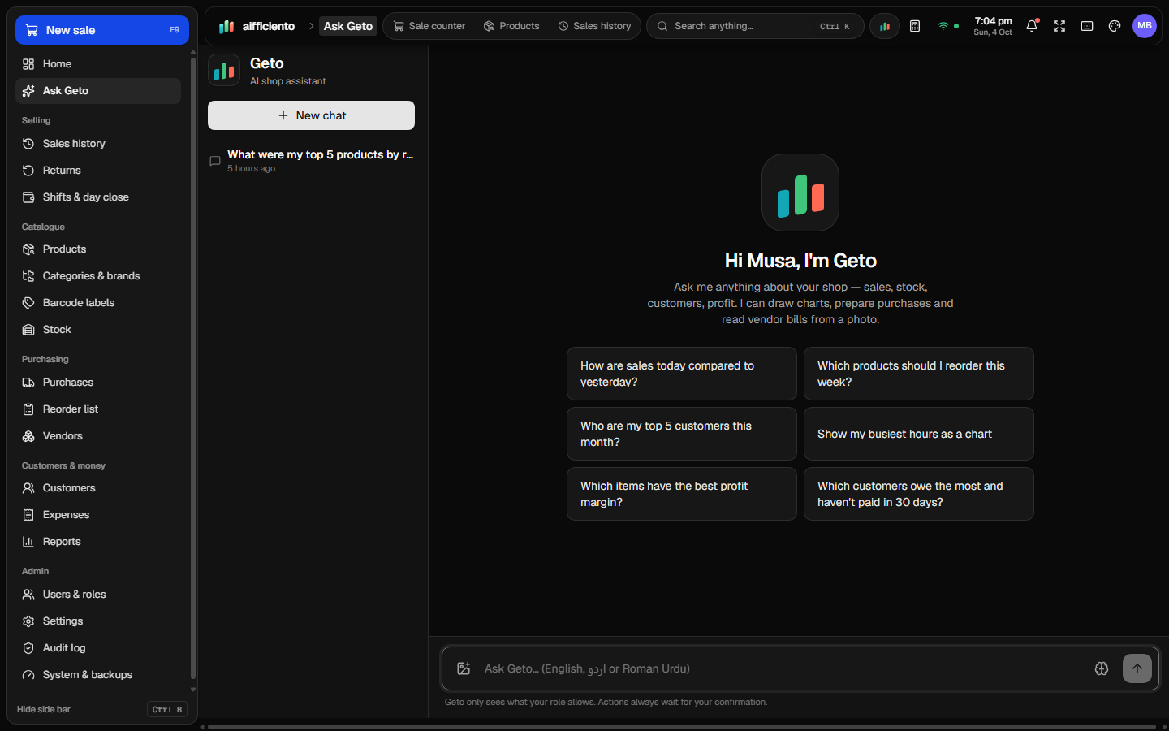This screenshot has height=731, width=1169.
Task: Open Audit log from Admin section
Action: coord(98,648)
